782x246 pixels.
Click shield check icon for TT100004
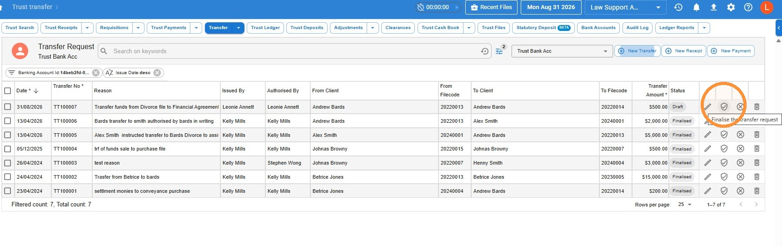(x=724, y=149)
